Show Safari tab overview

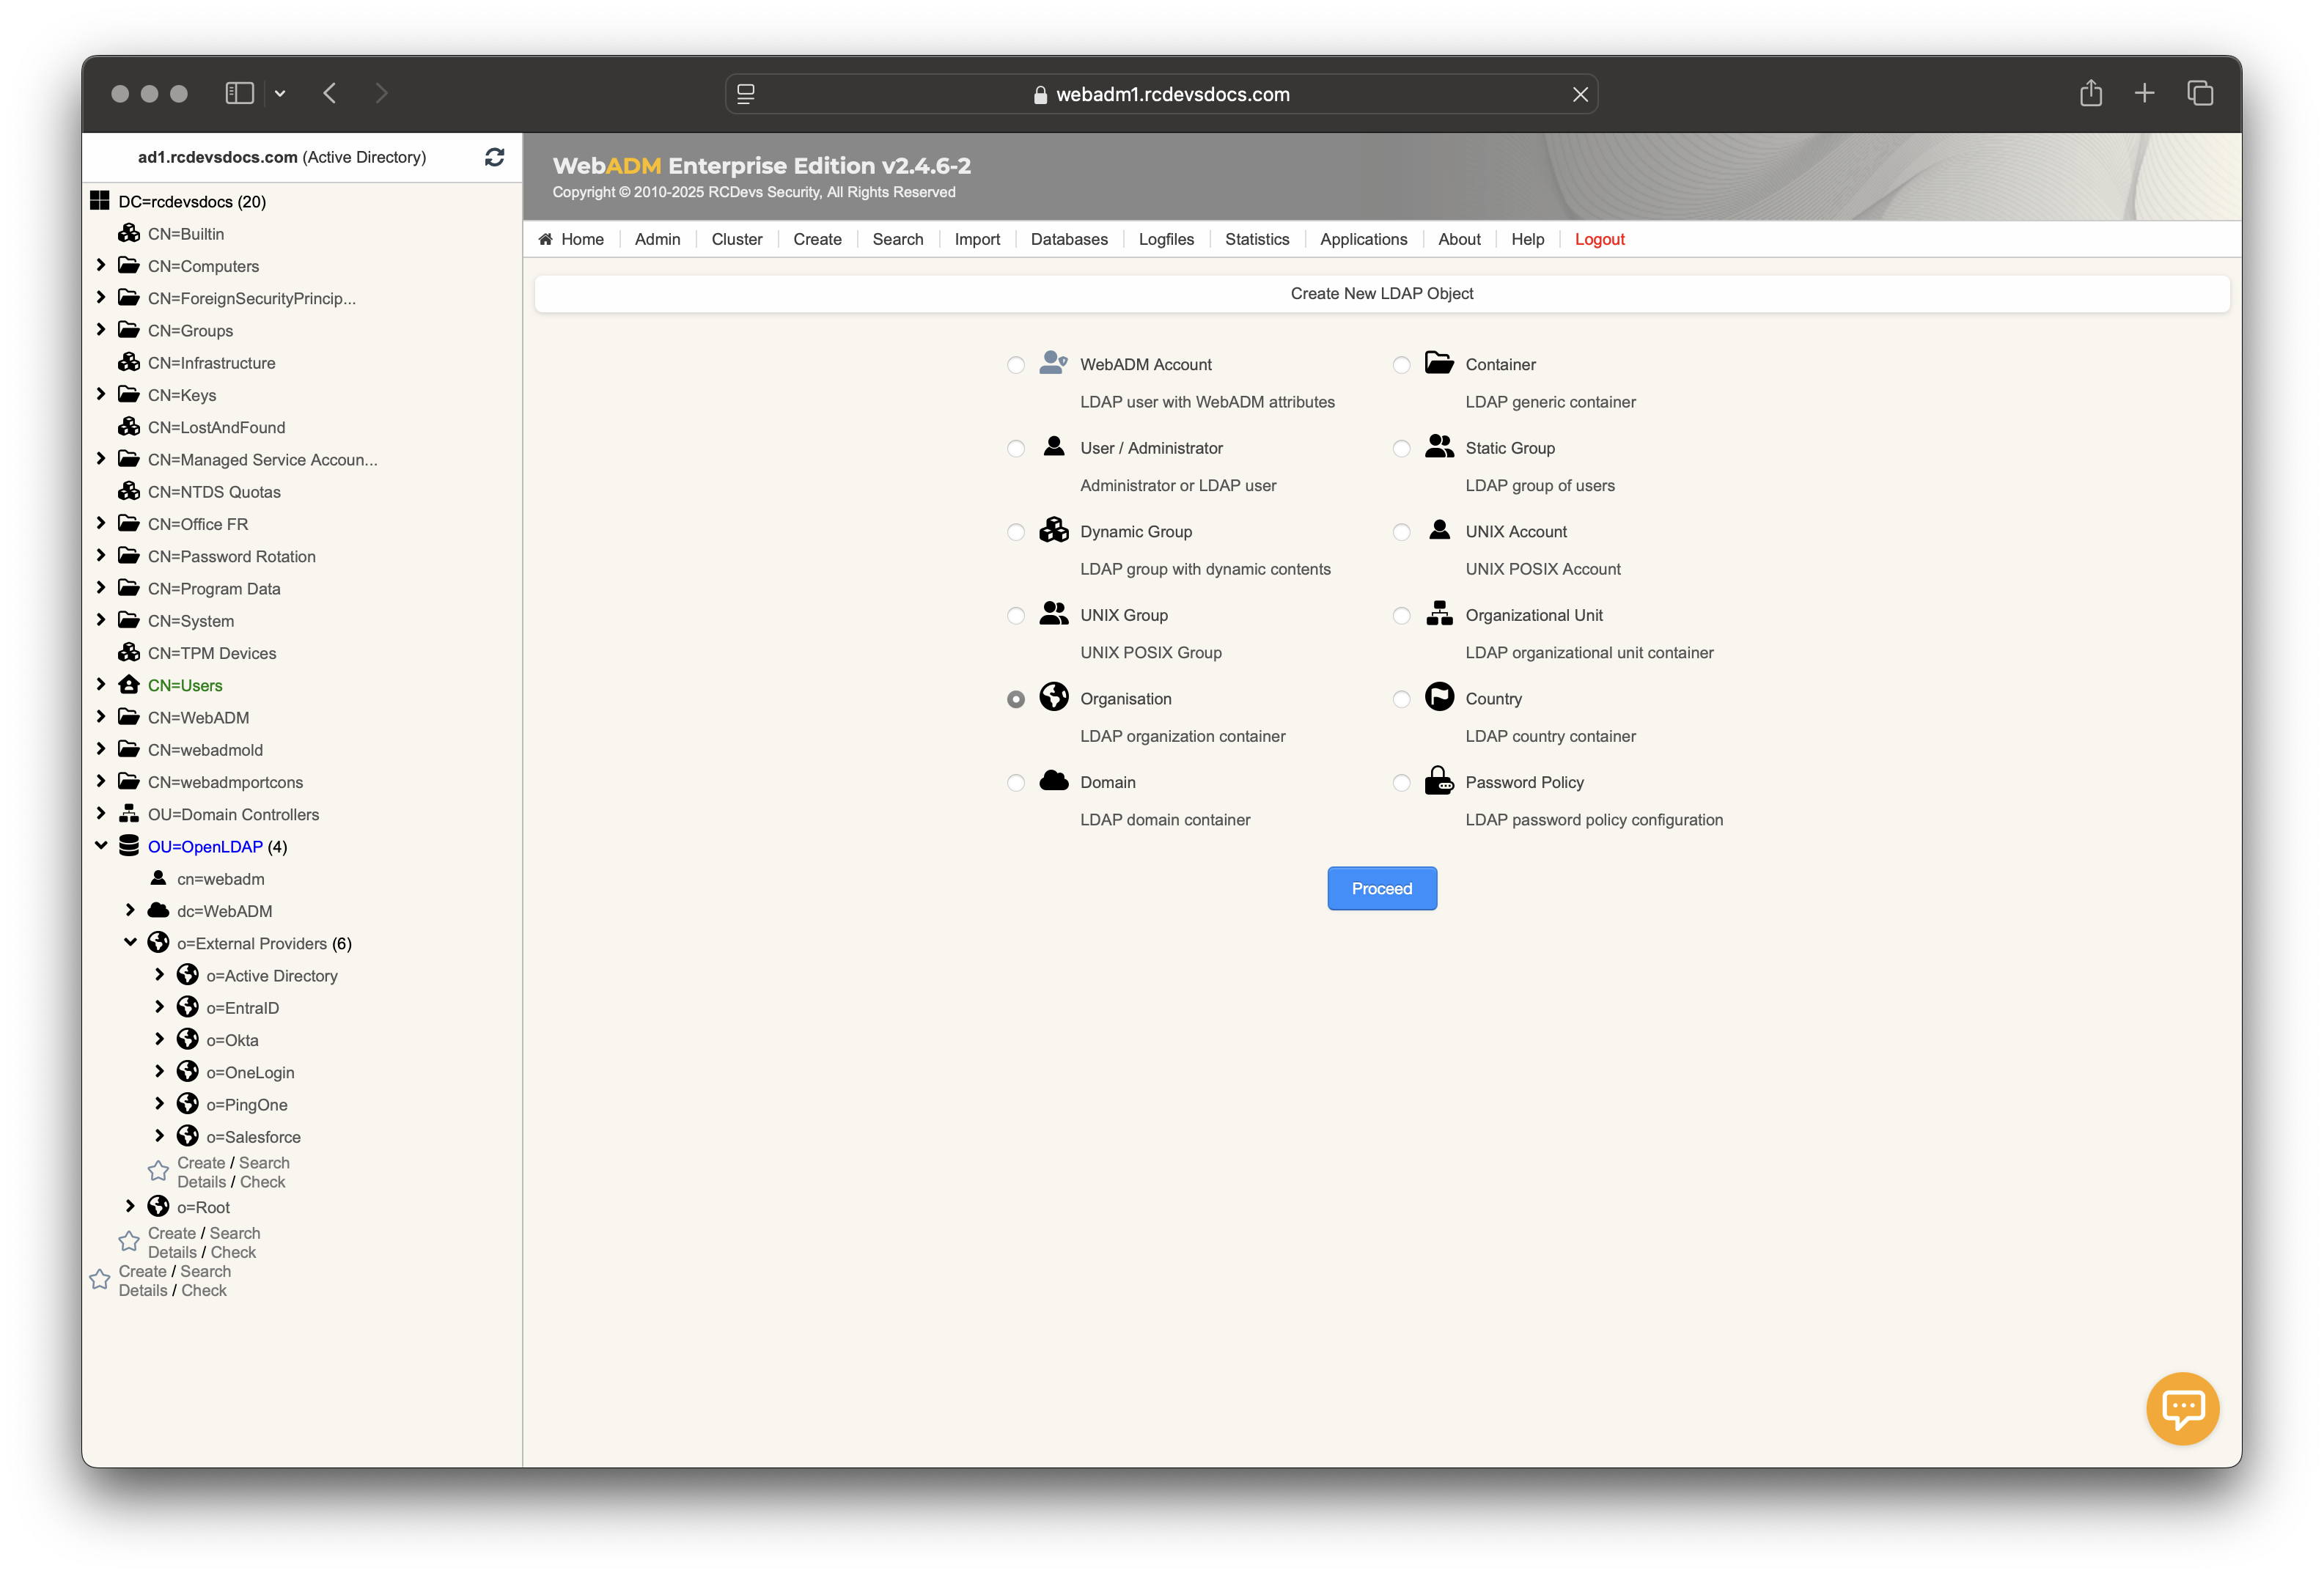coord(2199,93)
